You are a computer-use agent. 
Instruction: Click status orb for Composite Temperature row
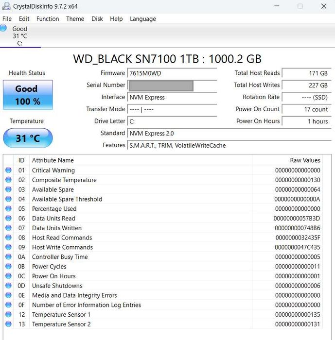coord(8,180)
